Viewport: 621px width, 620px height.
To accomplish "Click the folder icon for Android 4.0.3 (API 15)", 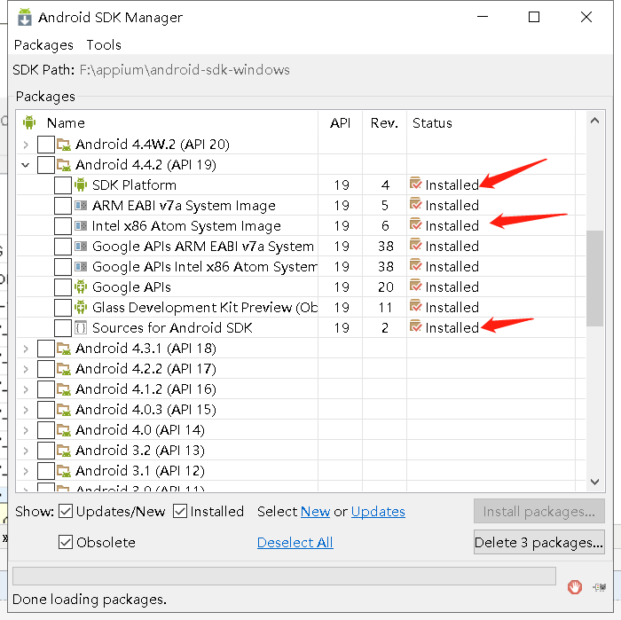I will click(63, 410).
